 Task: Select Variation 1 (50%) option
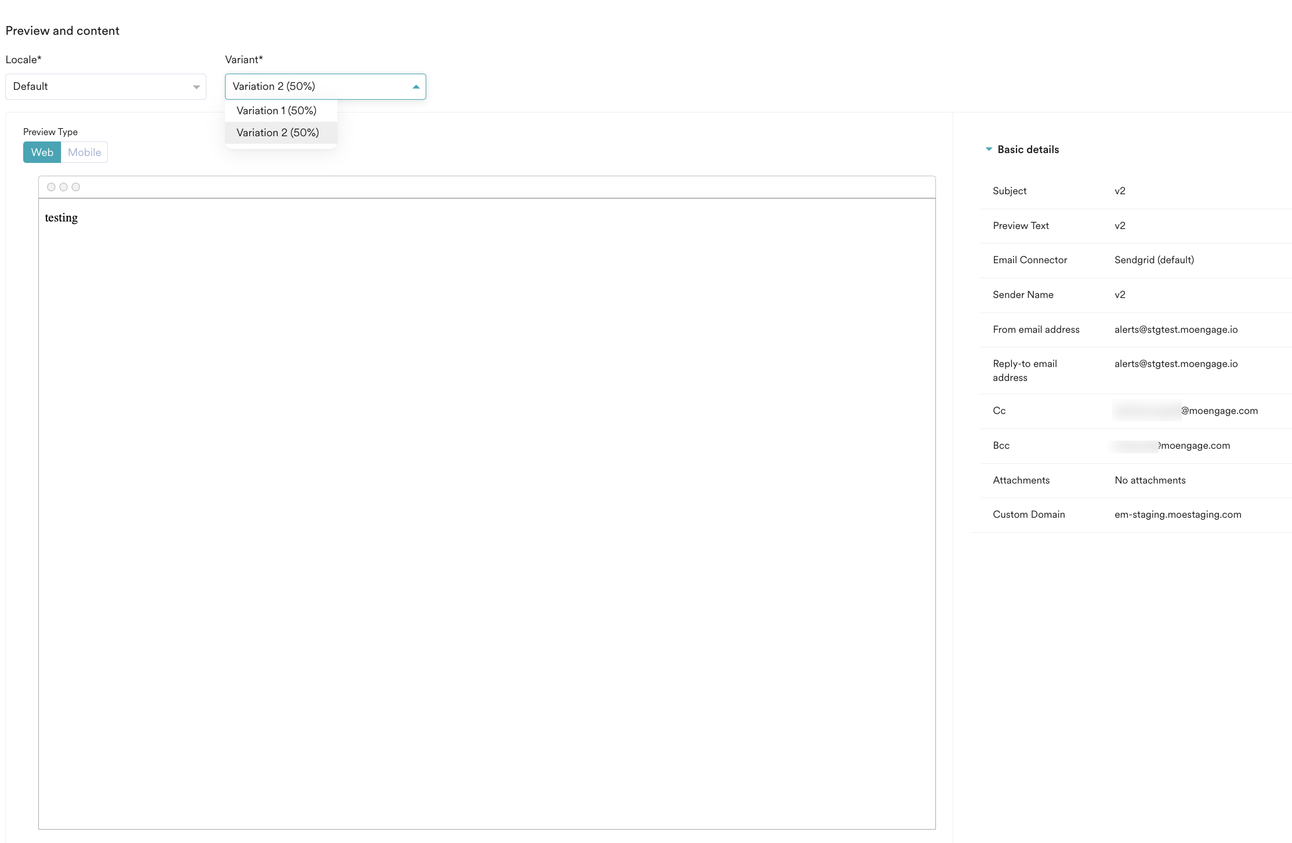tap(277, 111)
